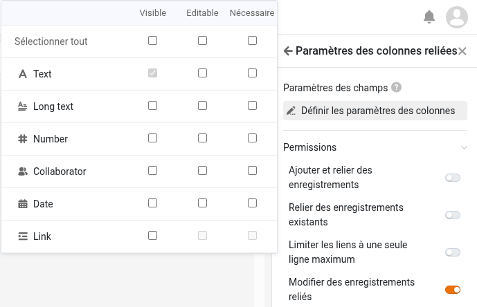Screen dimensions: 477x307
Task: Open the user avatar menu
Action: coord(457,17)
